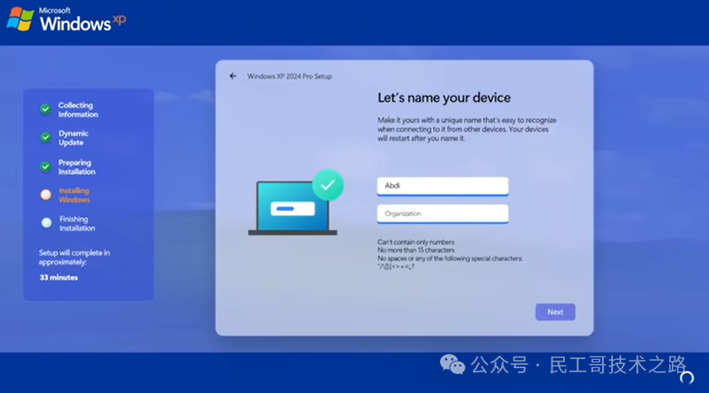709x393 pixels.
Task: Click the 'Finishing Installation' step text
Action: click(x=77, y=223)
